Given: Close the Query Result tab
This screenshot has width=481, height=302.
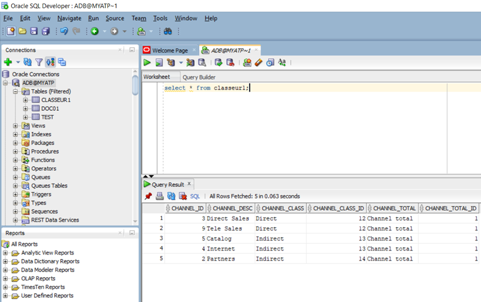Looking at the screenshot, I should pyautogui.click(x=189, y=184).
